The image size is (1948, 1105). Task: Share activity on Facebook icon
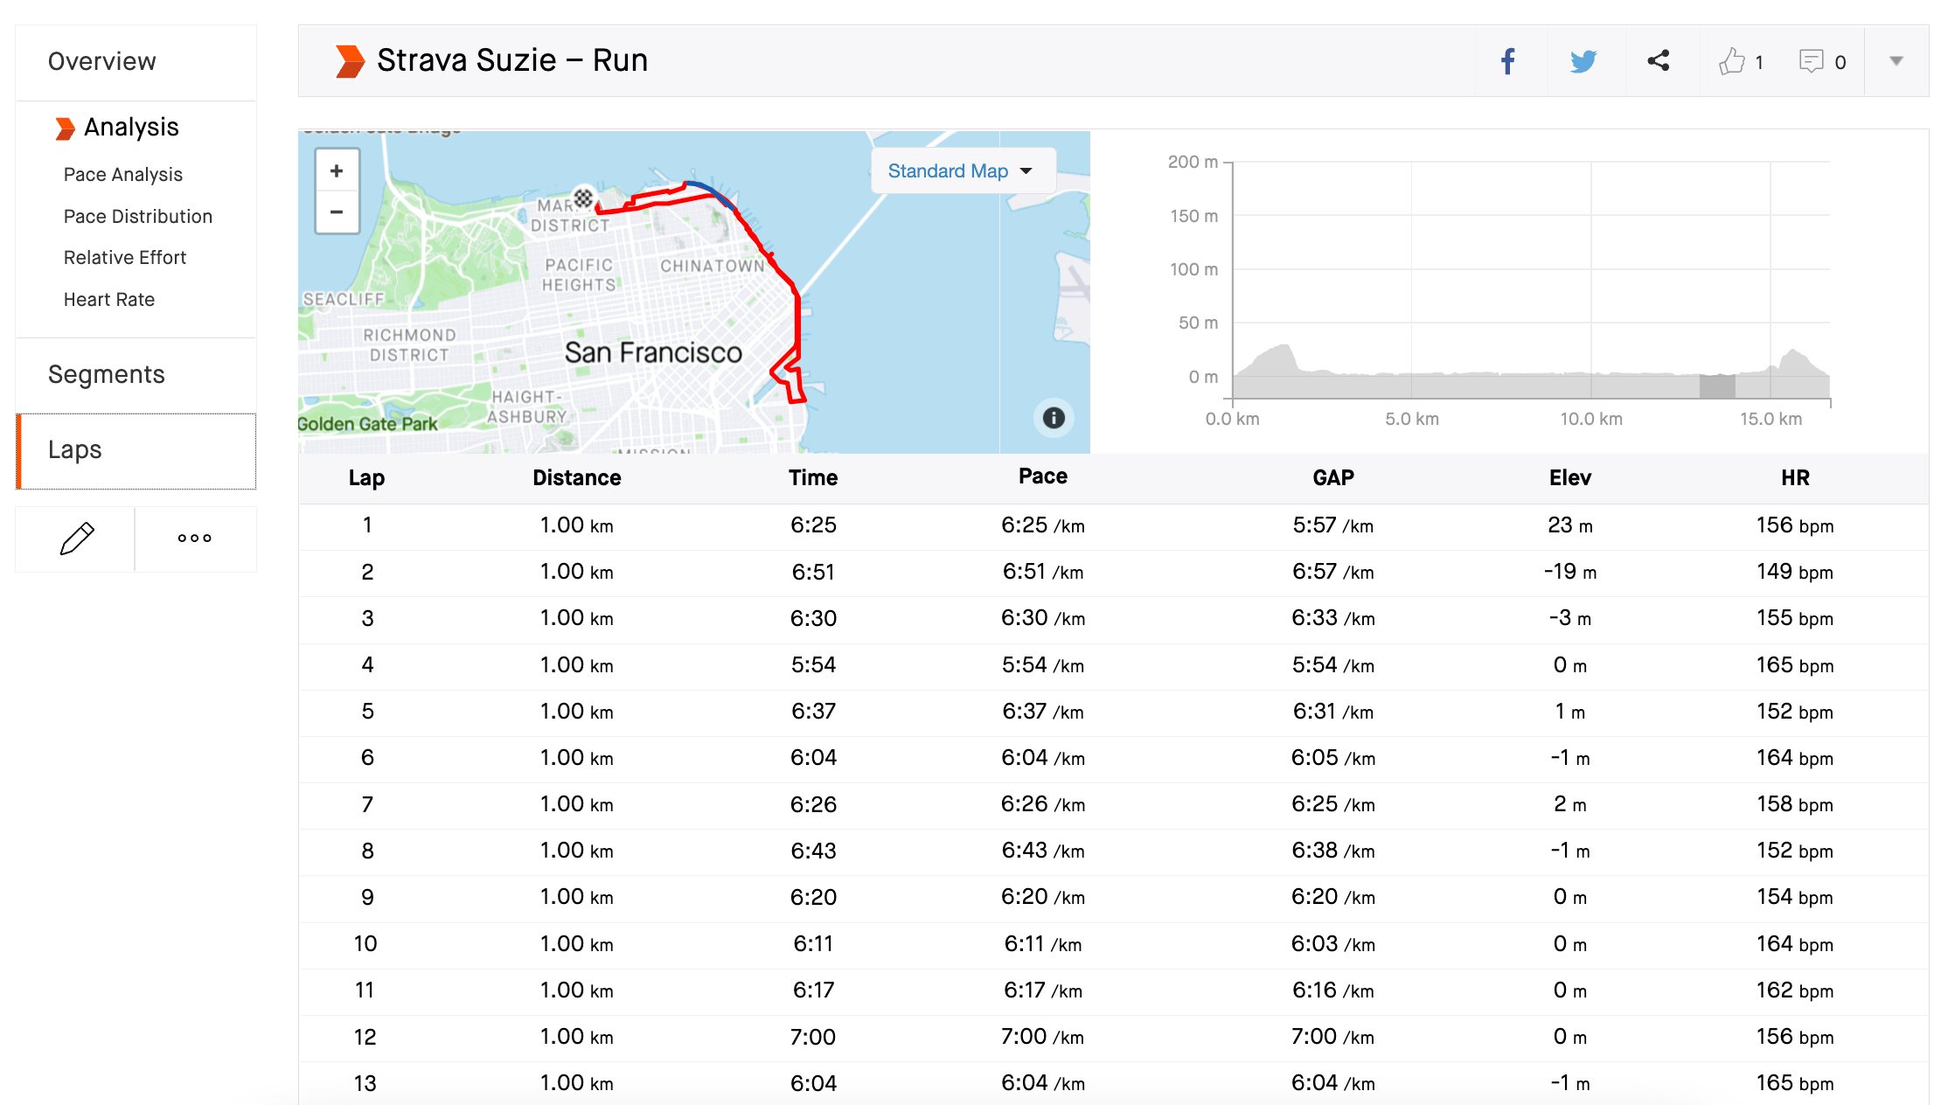[x=1508, y=61]
